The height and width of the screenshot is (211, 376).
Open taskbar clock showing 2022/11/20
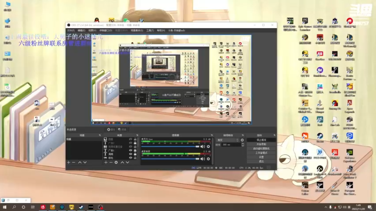tap(358, 207)
